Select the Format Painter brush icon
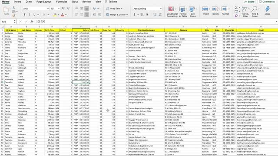The image size is (278, 156). (13, 16)
